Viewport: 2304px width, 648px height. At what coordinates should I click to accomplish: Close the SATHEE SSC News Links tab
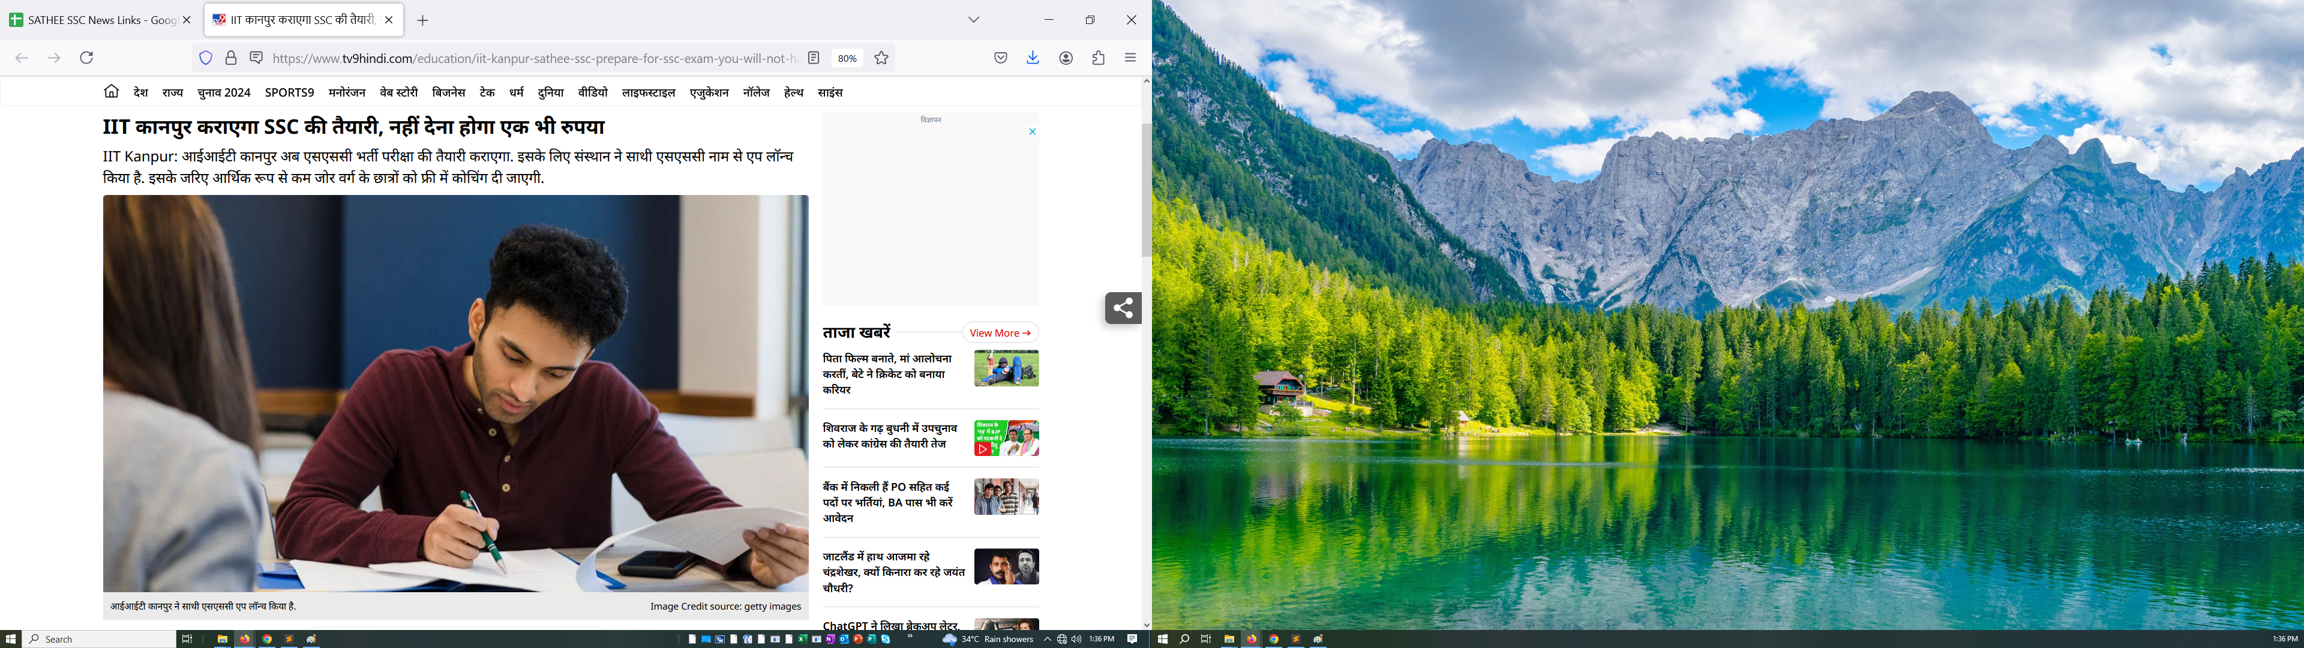click(186, 20)
